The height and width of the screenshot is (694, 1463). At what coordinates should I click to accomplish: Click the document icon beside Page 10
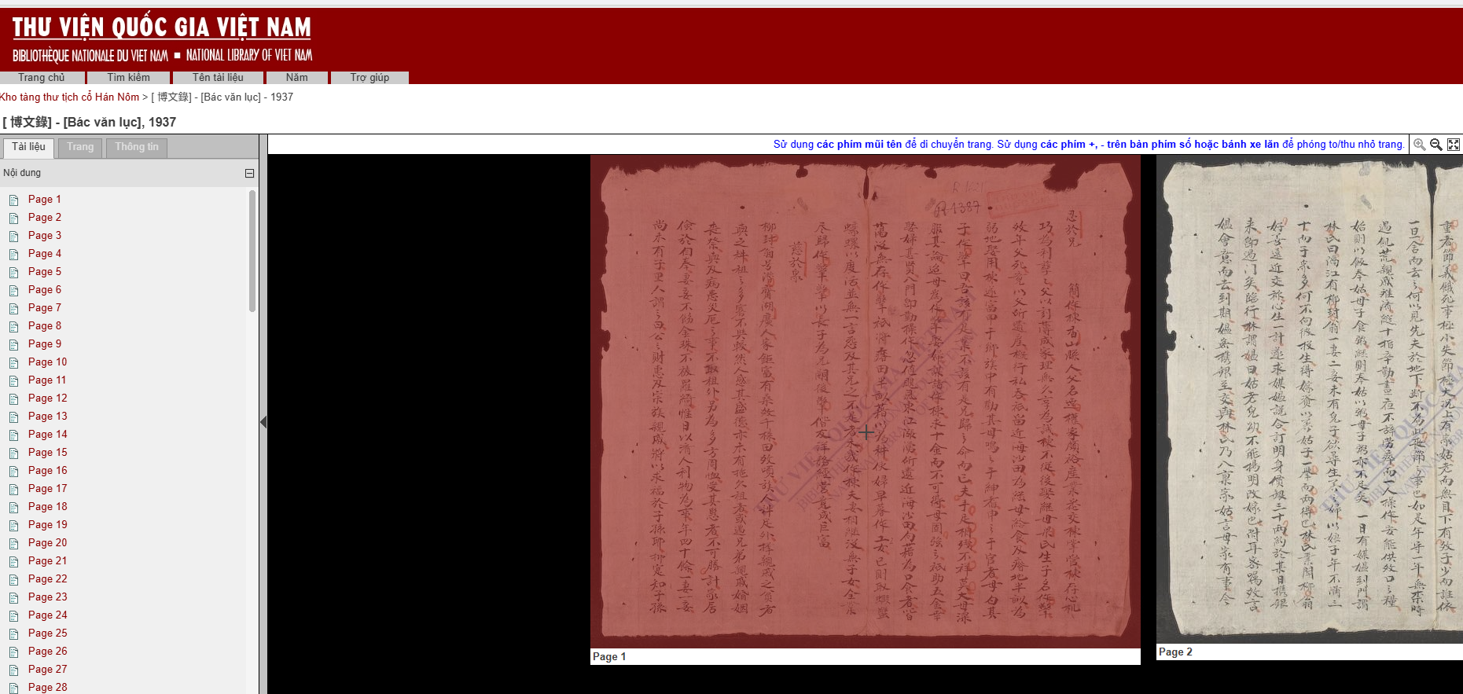pyautogui.click(x=13, y=362)
